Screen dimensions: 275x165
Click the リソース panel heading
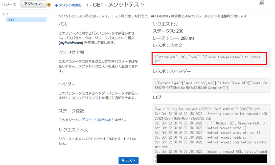tap(9, 5)
